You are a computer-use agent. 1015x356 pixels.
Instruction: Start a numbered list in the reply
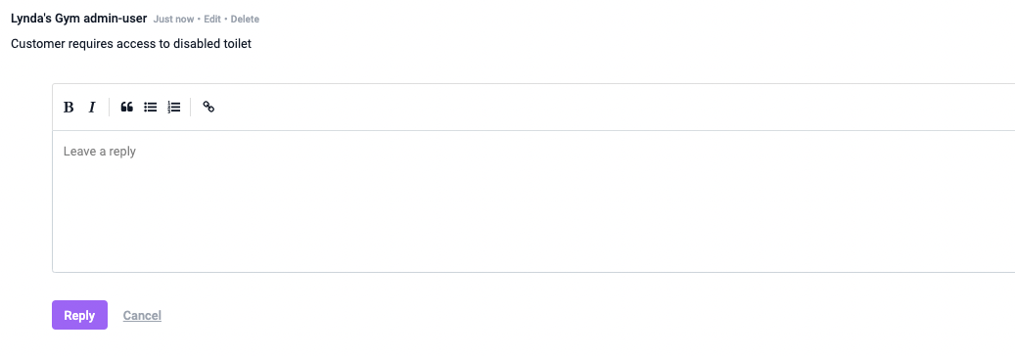pos(173,108)
